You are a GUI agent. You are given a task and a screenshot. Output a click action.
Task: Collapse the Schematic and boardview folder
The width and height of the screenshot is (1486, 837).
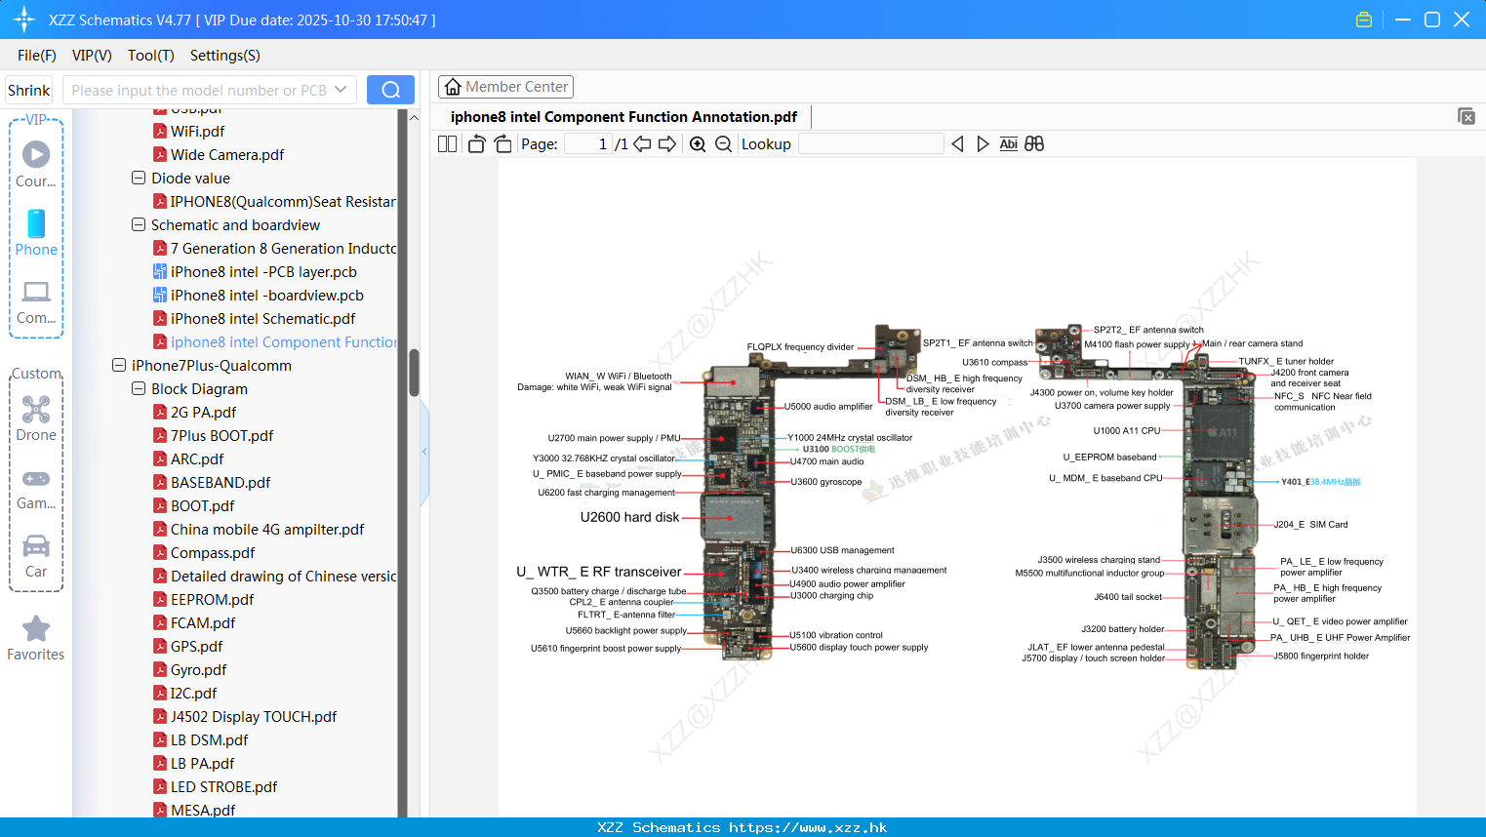pyautogui.click(x=139, y=224)
